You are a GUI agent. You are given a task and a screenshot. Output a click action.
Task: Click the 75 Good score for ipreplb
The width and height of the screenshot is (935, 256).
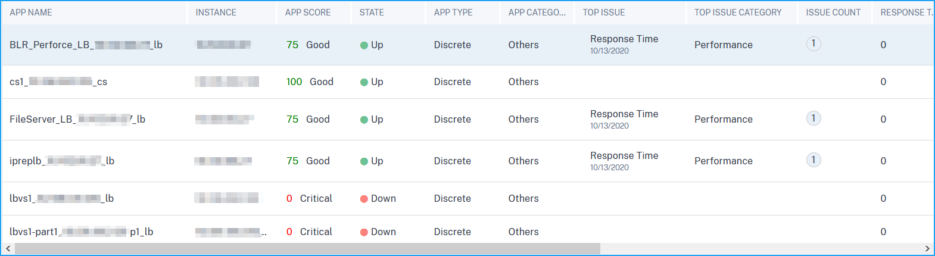click(x=308, y=161)
